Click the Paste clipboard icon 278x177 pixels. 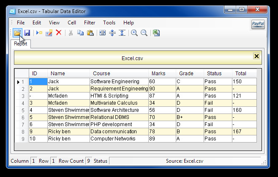pyautogui.click(x=90, y=33)
